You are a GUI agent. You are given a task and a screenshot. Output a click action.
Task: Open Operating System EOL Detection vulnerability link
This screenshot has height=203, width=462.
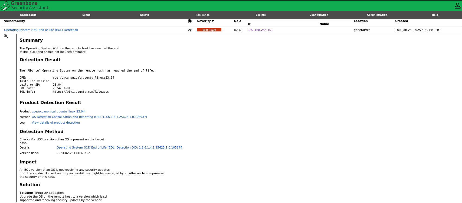[41, 30]
